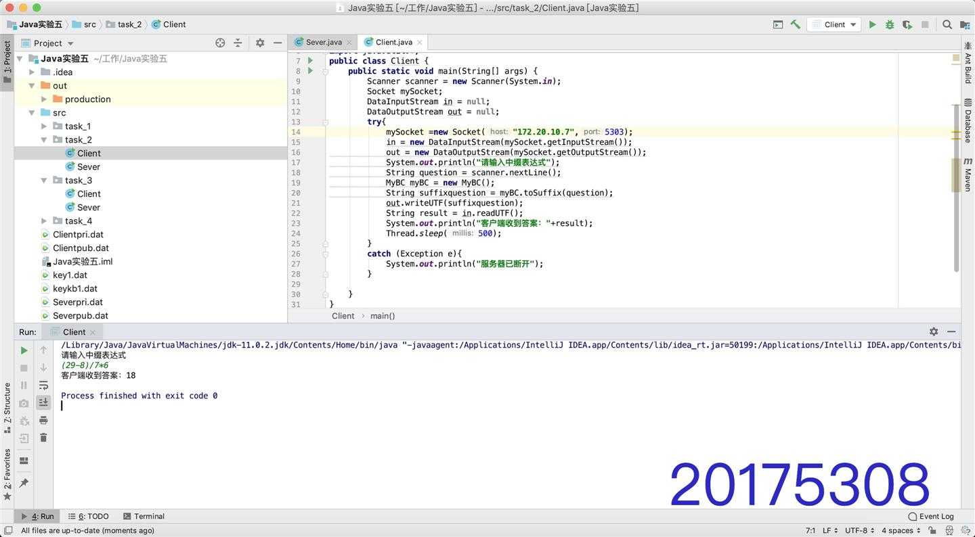Viewport: 975px width, 537px height.
Task: Run the Client configuration from the toolbar
Action: point(872,24)
